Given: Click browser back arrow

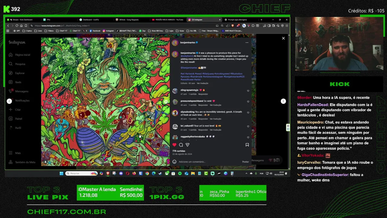Looking at the screenshot, I should click(x=8, y=26).
